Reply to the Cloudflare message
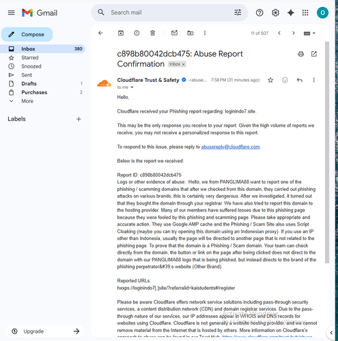The height and width of the screenshot is (341, 338). [x=300, y=80]
